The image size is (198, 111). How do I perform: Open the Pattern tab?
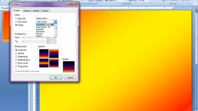36,11
